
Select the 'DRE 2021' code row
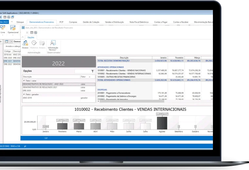(x=12, y=61)
